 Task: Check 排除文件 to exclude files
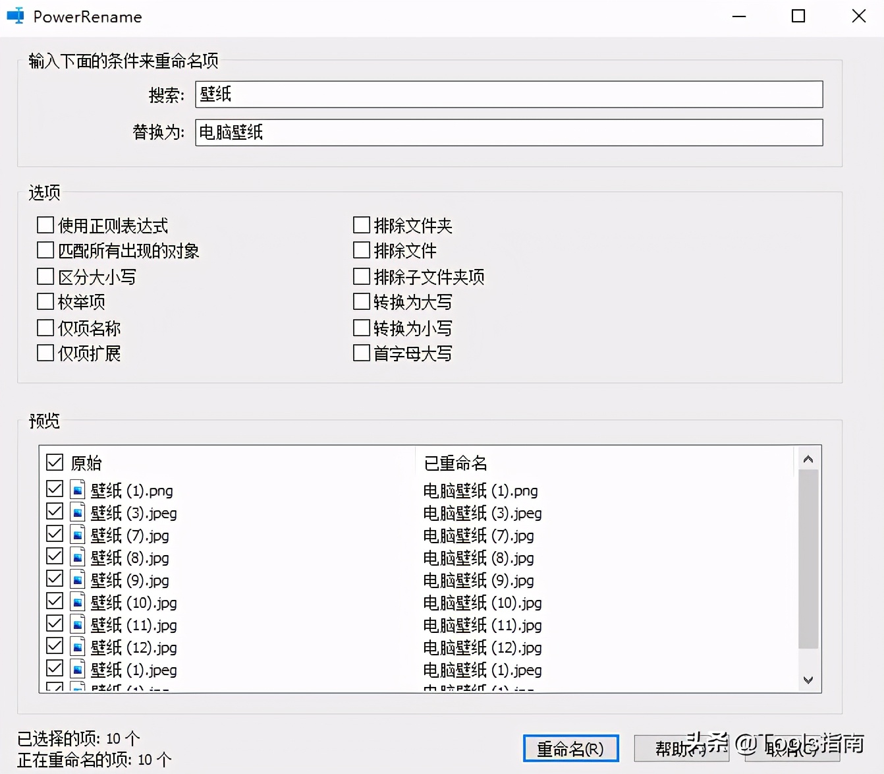click(x=362, y=251)
